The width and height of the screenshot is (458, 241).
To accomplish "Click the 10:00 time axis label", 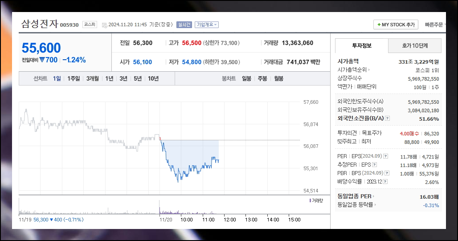I will point(186,220).
